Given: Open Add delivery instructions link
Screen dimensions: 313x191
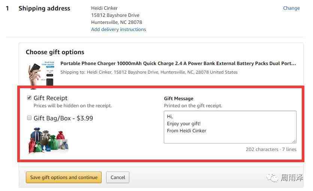Looking at the screenshot, I should pos(118,29).
